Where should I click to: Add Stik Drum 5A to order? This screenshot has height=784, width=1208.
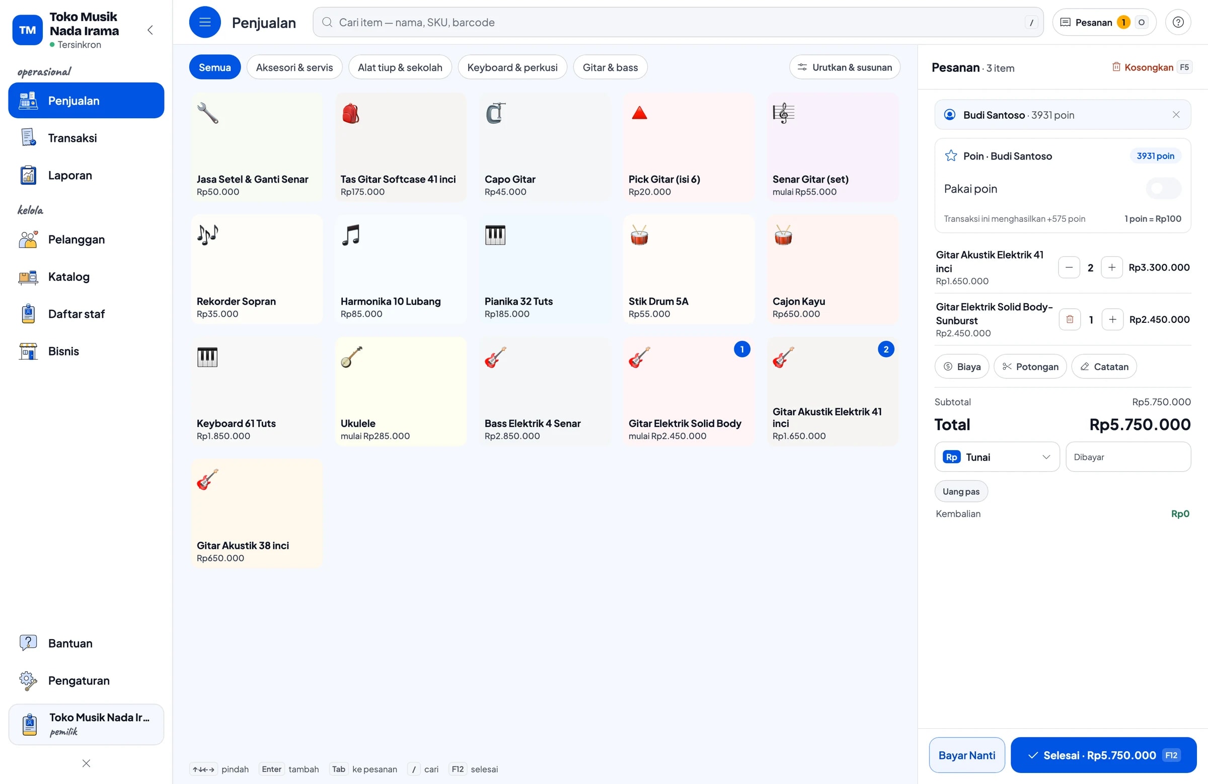coord(688,269)
